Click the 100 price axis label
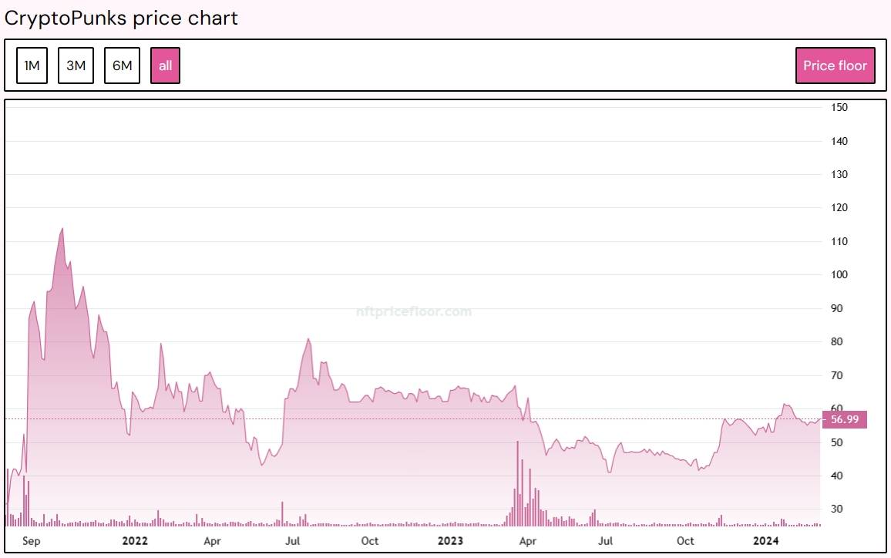Screen dimensions: 891x558 [x=839, y=274]
